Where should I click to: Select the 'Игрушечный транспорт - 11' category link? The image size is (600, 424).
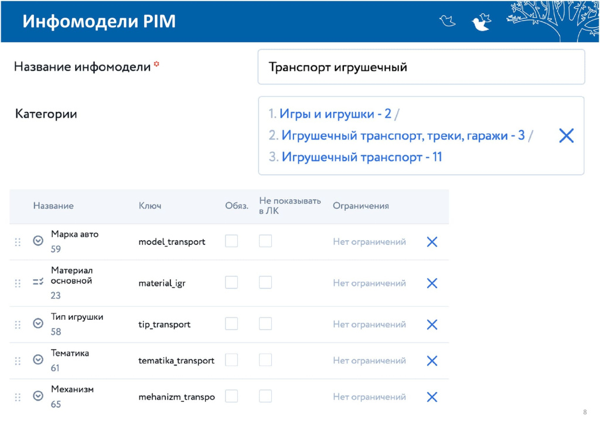coord(362,157)
